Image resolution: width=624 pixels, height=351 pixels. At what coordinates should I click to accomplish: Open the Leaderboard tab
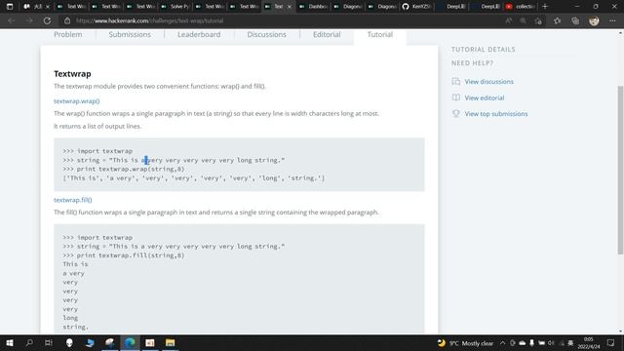[x=199, y=35]
